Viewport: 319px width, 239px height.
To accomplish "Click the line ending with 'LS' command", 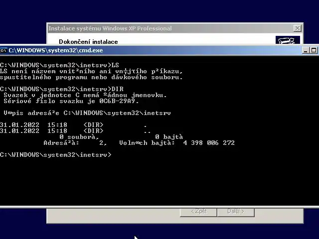I will point(59,65).
